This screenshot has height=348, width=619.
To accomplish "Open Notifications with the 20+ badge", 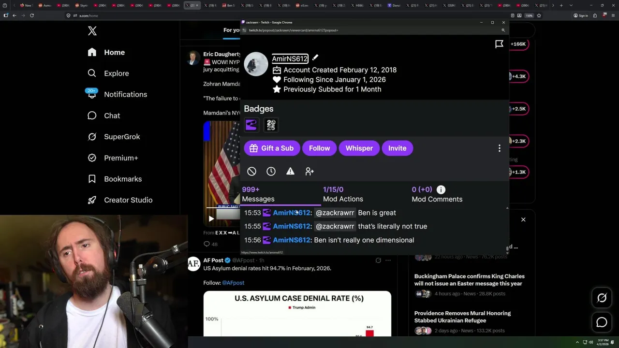I will (117, 94).
